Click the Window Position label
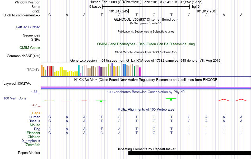Viewport: 251px width, 159px height. tap(27, 2)
